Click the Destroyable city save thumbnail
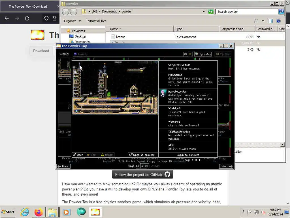Viewport: 290px width, 218px height. (x=65, y=67)
